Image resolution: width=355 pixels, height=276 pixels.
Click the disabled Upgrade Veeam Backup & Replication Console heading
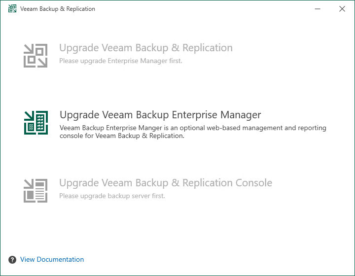coord(166,183)
